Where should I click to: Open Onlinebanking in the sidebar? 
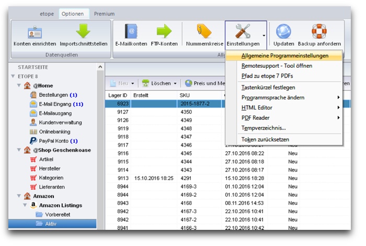50,132
